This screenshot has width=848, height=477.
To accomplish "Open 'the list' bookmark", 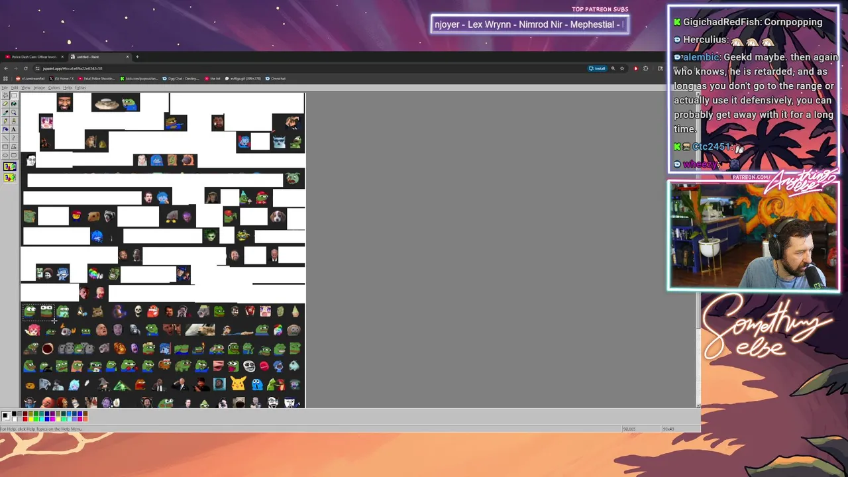I will pyautogui.click(x=213, y=78).
